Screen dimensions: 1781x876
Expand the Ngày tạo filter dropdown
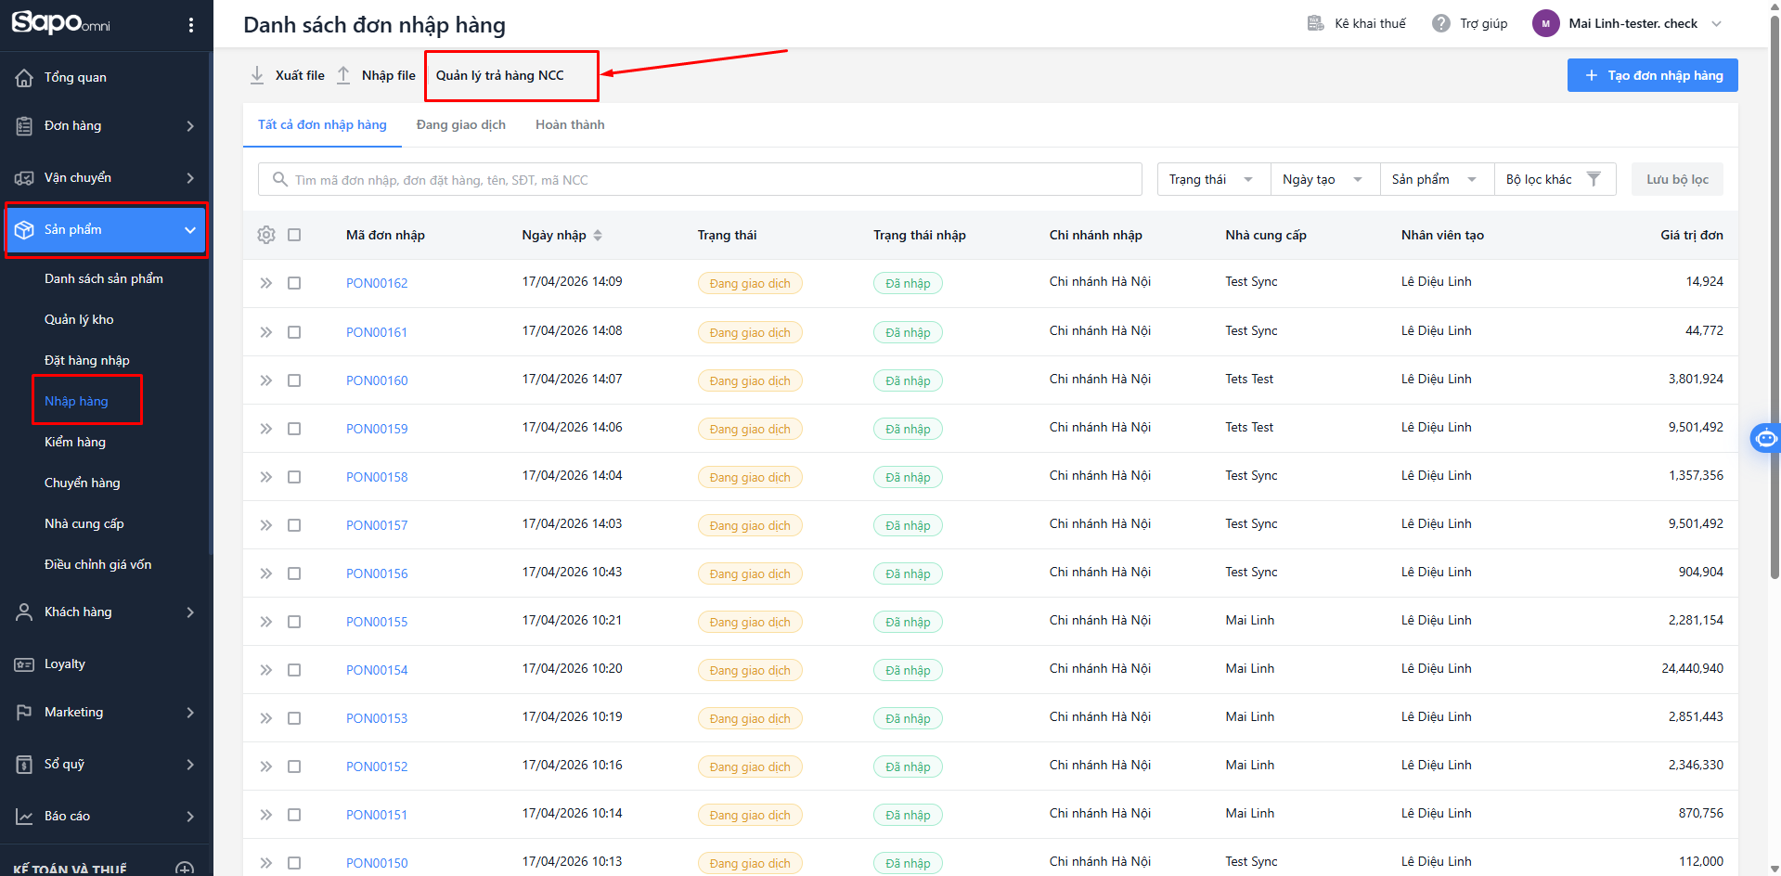tap(1323, 179)
